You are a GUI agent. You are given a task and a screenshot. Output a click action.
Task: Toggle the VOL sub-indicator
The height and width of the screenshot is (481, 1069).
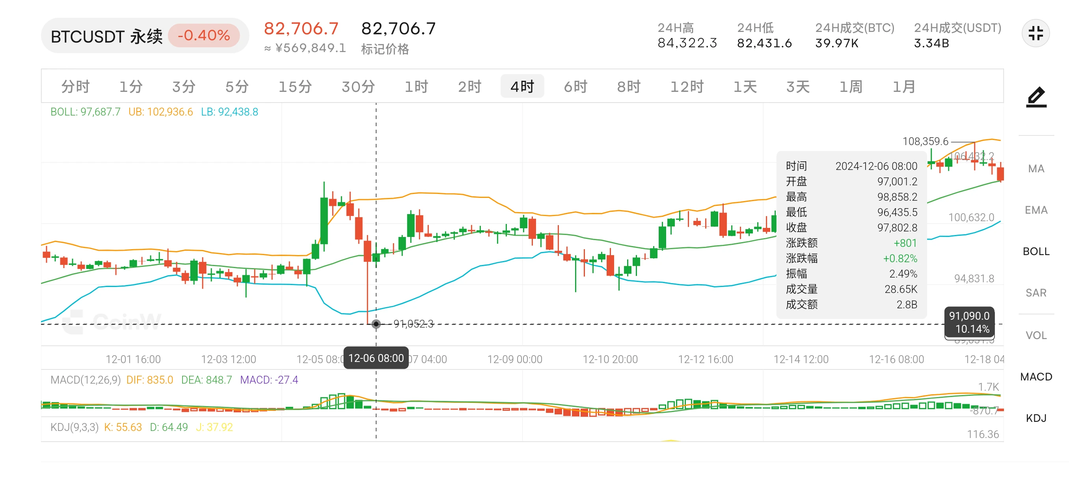click(x=1036, y=336)
